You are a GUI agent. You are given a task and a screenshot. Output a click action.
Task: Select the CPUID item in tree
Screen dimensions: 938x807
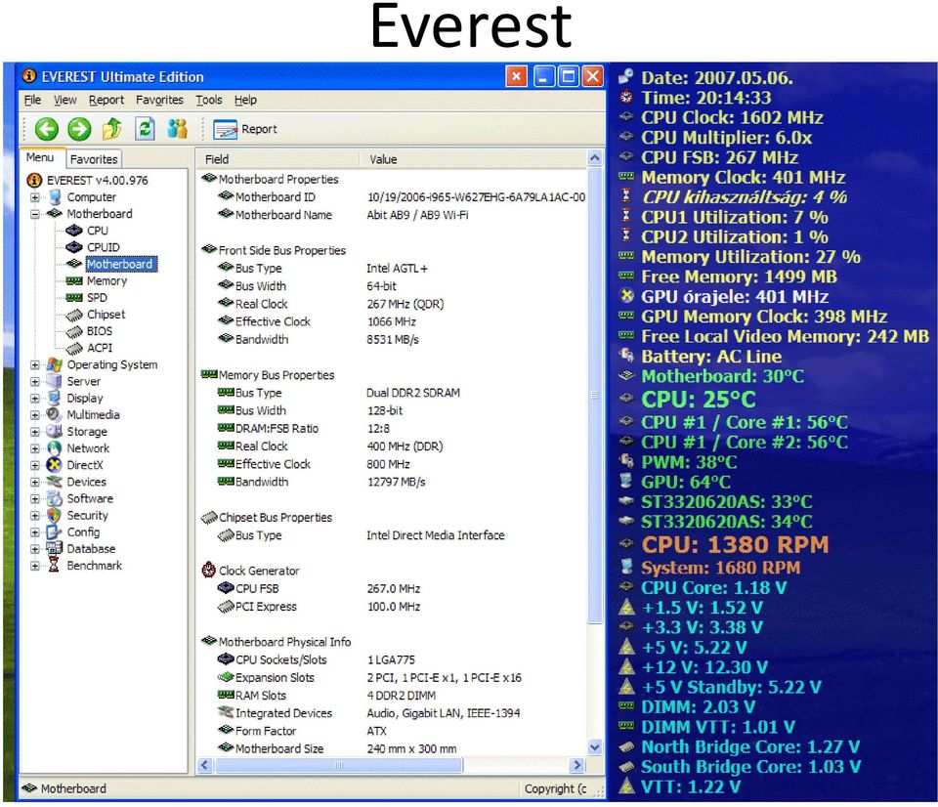point(104,247)
